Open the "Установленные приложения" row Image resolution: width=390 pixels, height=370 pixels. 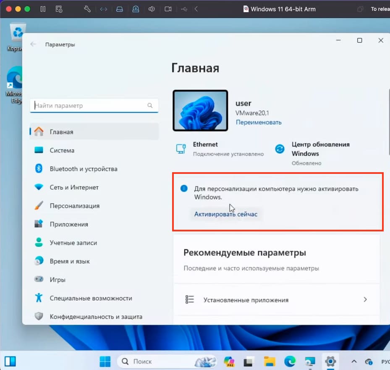[277, 299]
